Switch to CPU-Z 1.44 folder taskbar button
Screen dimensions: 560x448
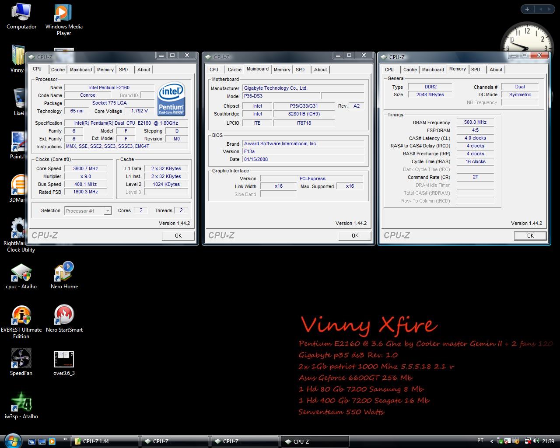point(105,441)
